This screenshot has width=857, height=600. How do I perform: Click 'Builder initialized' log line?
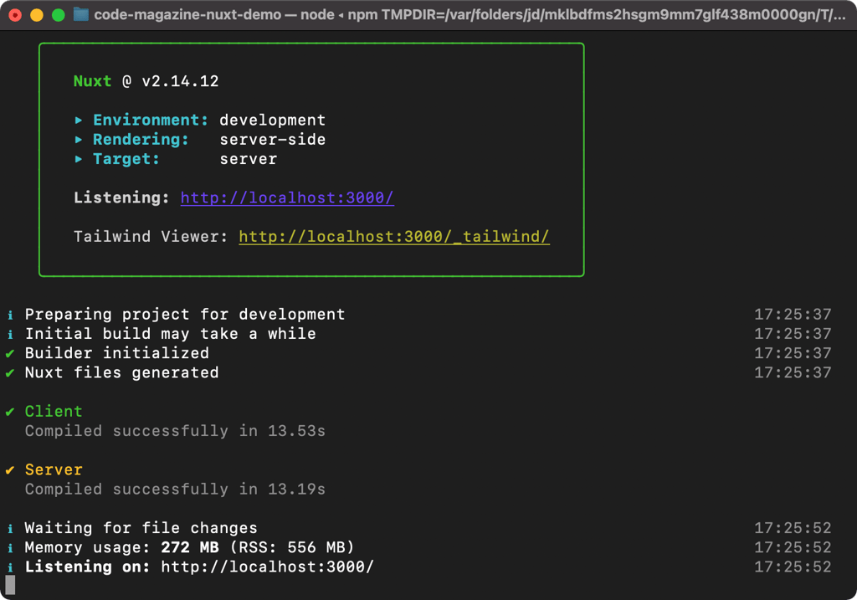point(116,353)
